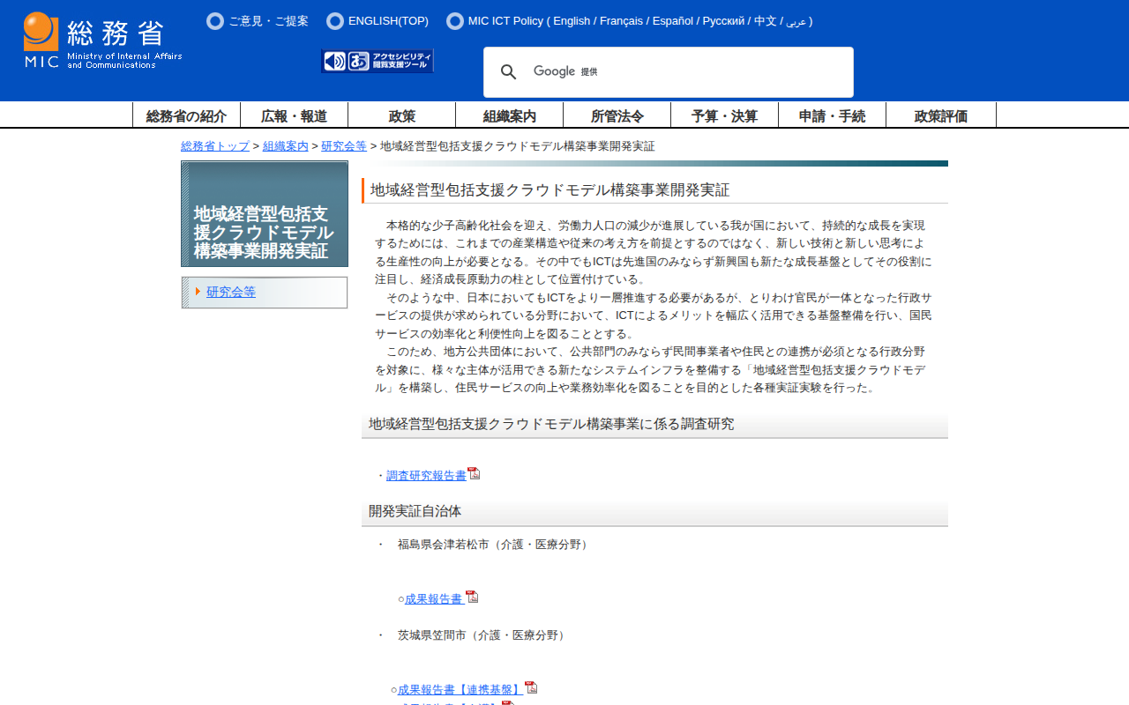The image size is (1129, 705).
Task: Click circle bullet beside ENGLISH(TOP)
Action: pyautogui.click(x=335, y=21)
